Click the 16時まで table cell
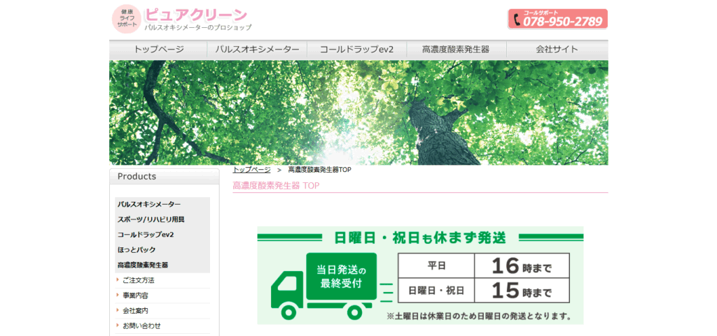 [x=522, y=265]
